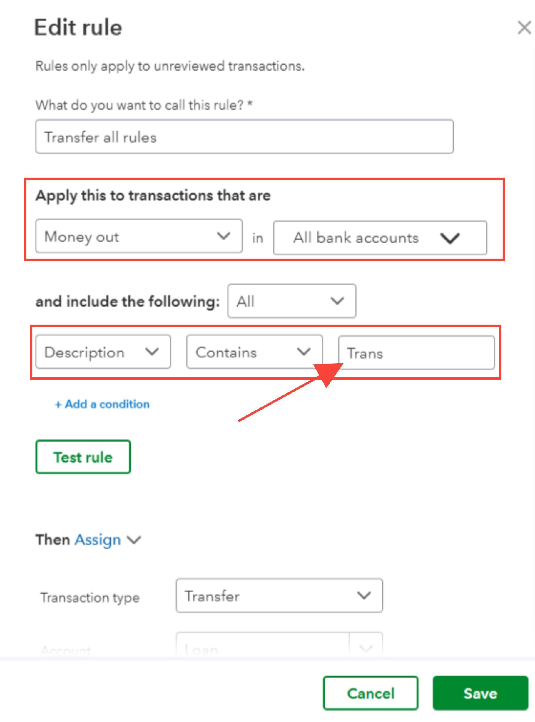This screenshot has width=535, height=722.
Task: Cancel editing the rule
Action: (370, 693)
